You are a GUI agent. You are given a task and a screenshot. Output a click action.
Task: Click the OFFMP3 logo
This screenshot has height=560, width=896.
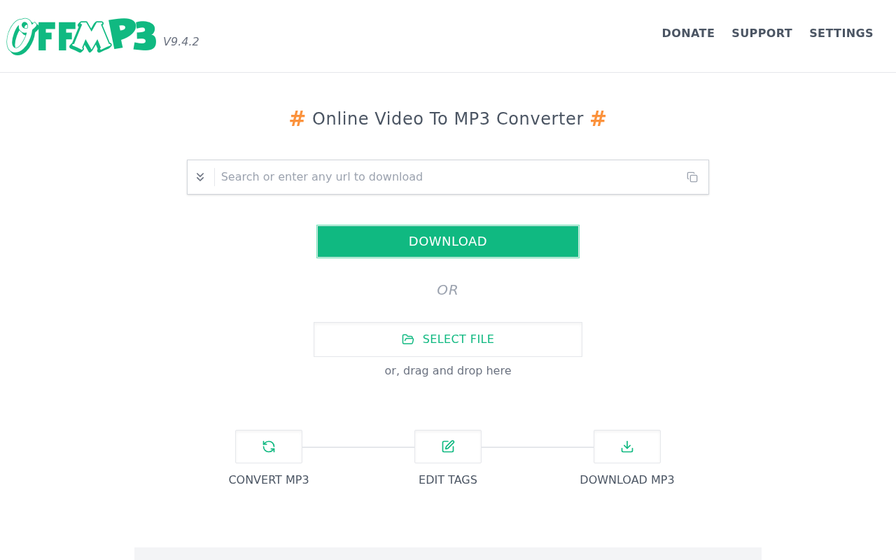click(x=81, y=36)
